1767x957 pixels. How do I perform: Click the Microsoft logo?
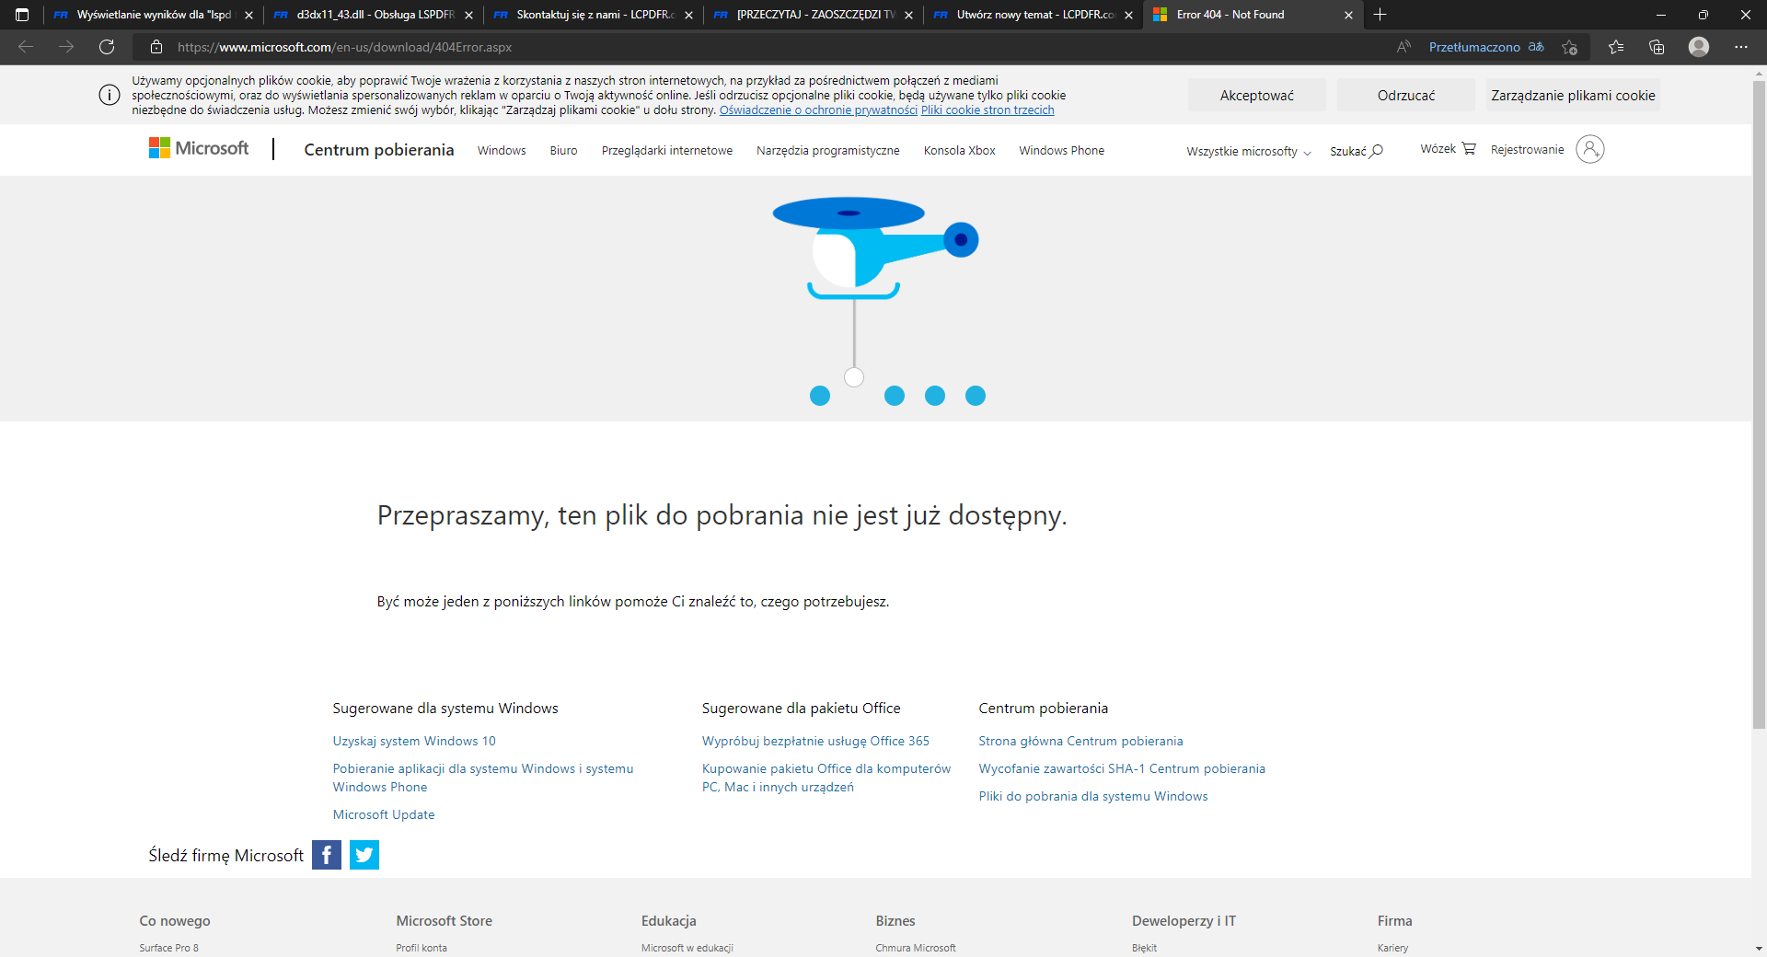(x=199, y=148)
